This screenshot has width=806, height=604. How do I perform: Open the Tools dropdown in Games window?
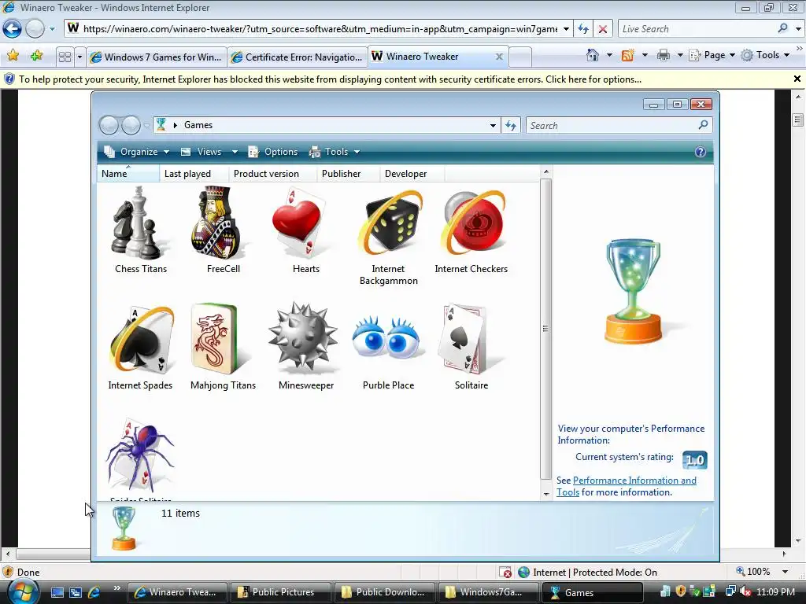(334, 152)
